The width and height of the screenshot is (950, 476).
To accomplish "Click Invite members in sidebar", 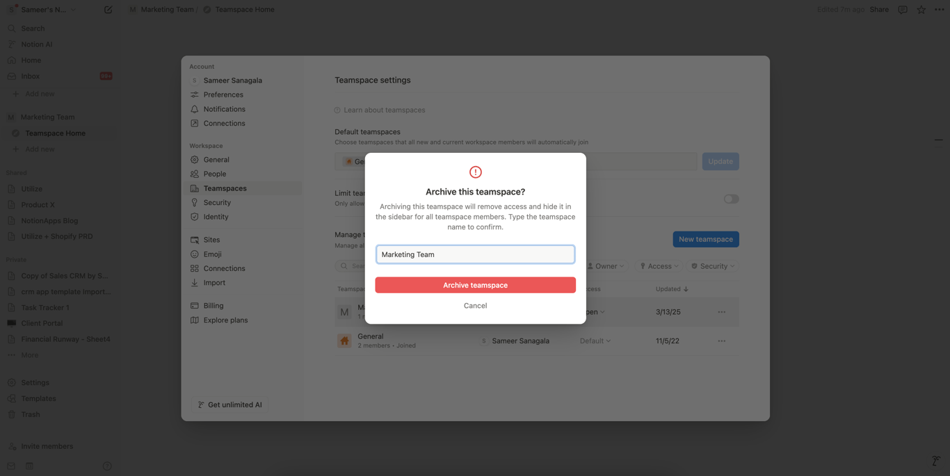I will coord(59,446).
